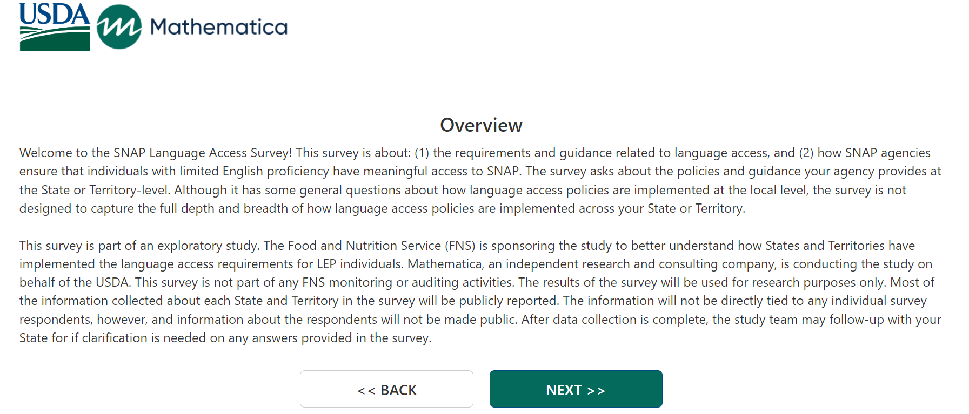
Task: Click the 'SNAP Language Access Survey!' text
Action: (x=203, y=153)
